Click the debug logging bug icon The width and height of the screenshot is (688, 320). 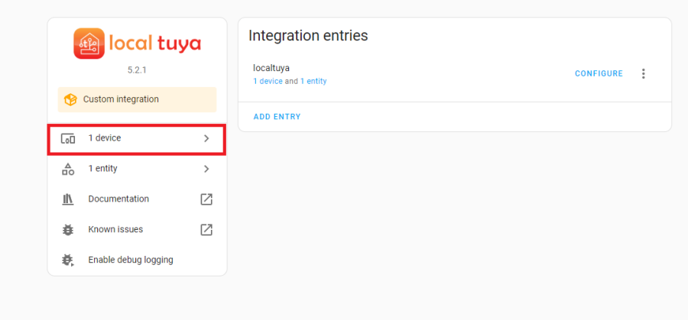(x=68, y=260)
